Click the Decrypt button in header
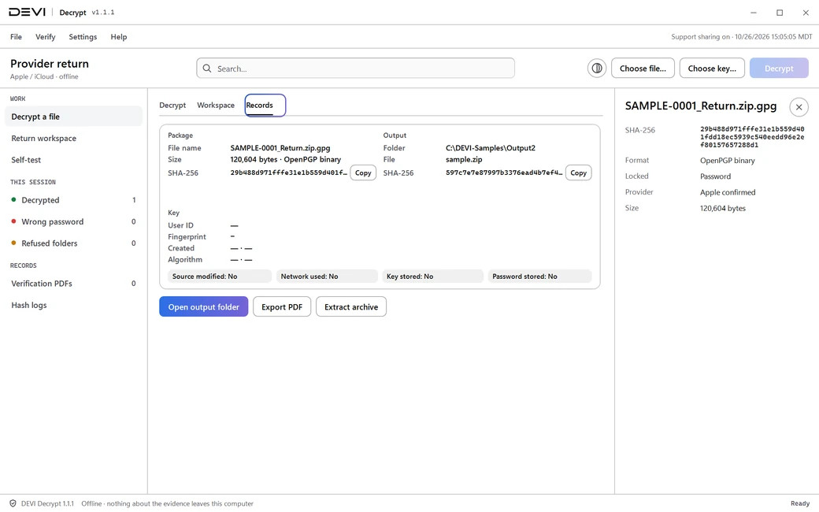 point(779,69)
